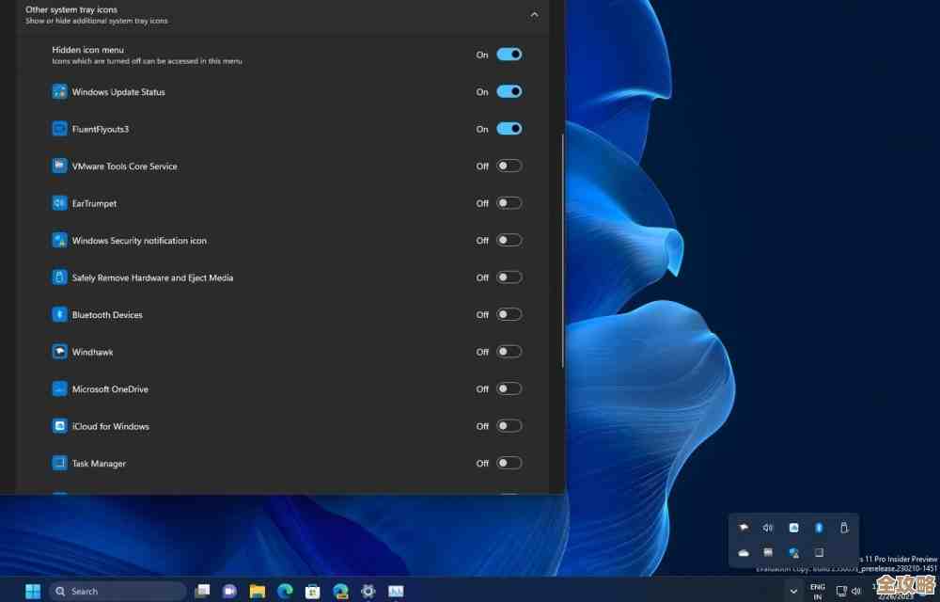Viewport: 940px width, 602px height.
Task: Disable the Windows Update Status toggle
Action: click(x=509, y=91)
